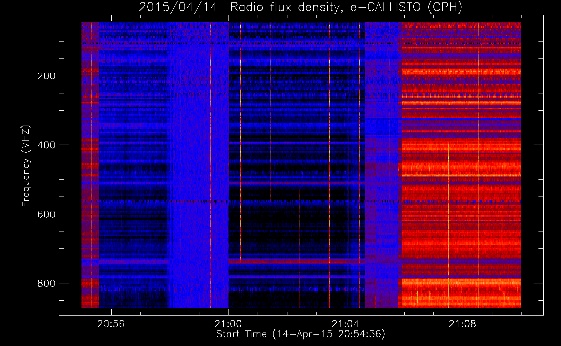This screenshot has height=346, width=561.
Task: Click the plot title '2015/04/14 Radio flux density, e-CALLISTO (CPH)'
Action: [301, 7]
